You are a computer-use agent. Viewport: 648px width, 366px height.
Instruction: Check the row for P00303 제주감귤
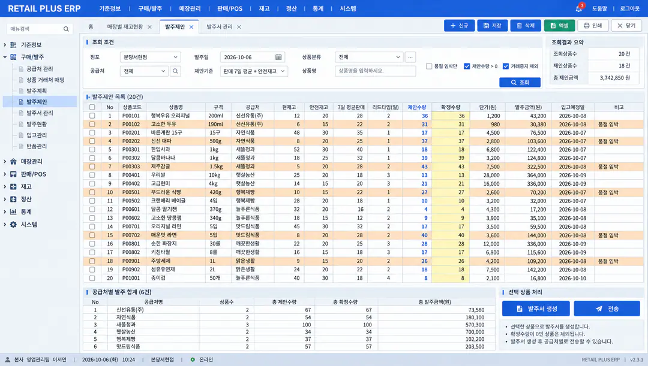pyautogui.click(x=92, y=167)
